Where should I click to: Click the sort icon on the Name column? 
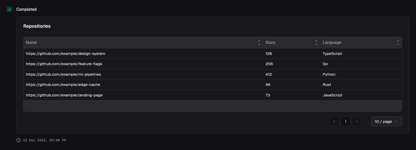259,42
